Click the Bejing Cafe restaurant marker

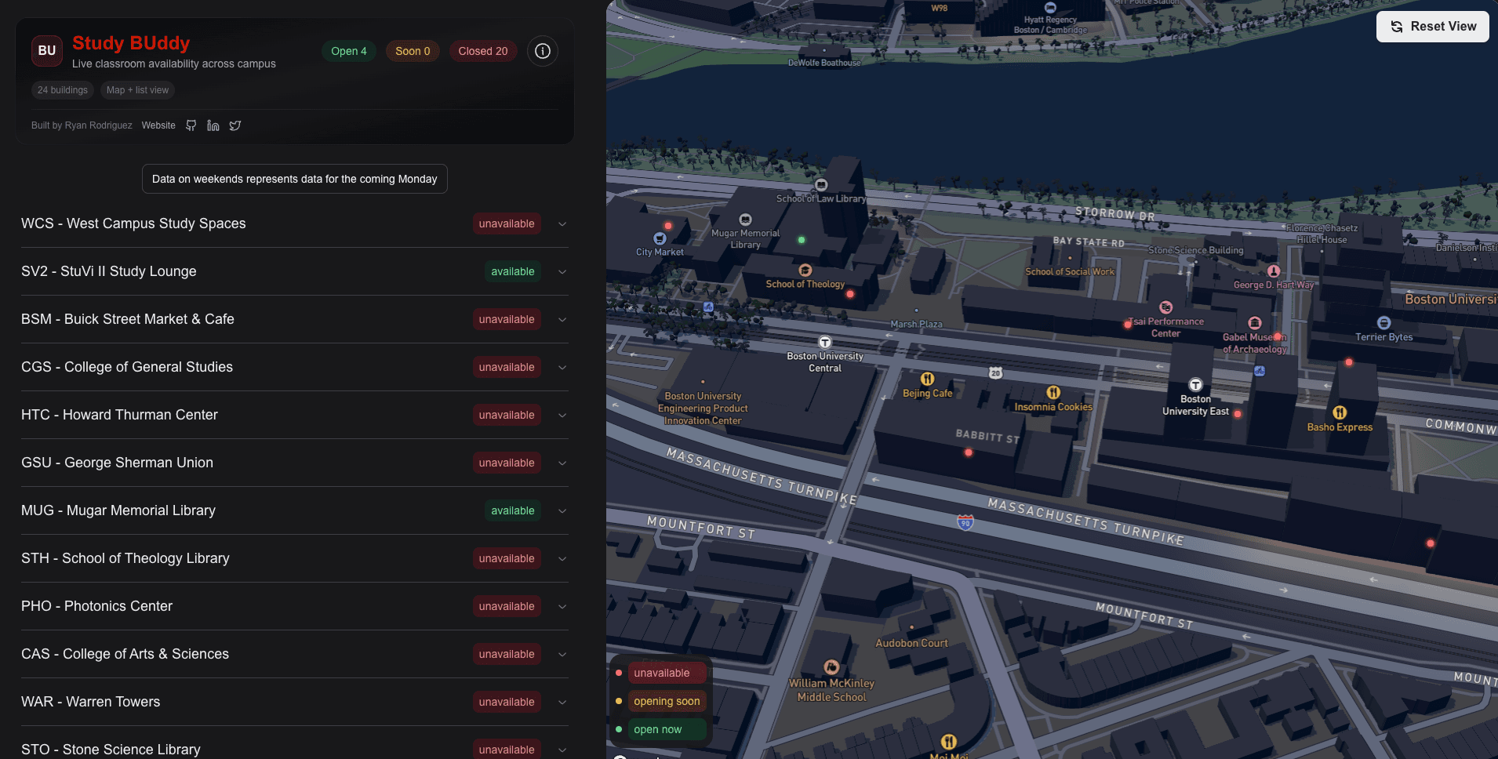[927, 379]
